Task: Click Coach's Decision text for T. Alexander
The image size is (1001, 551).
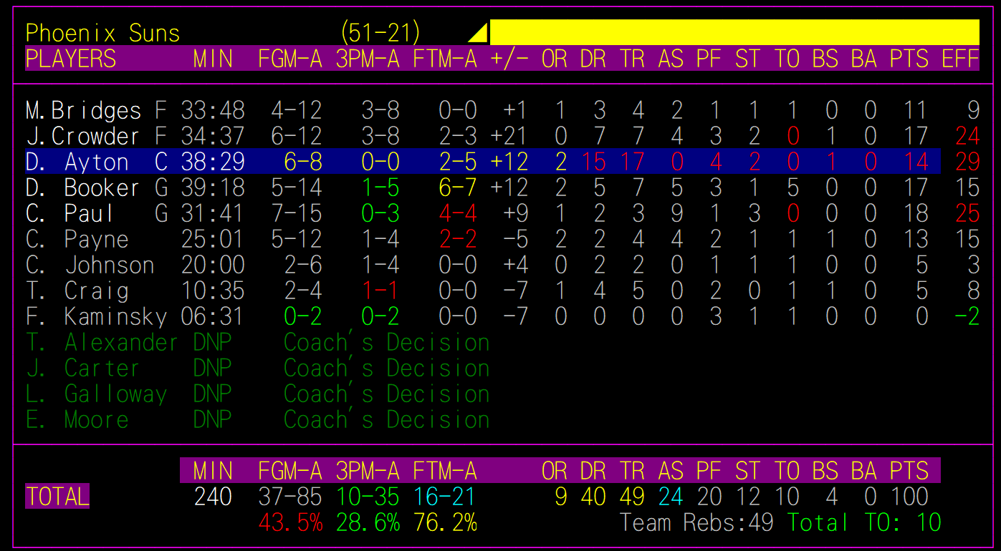Action: [387, 342]
